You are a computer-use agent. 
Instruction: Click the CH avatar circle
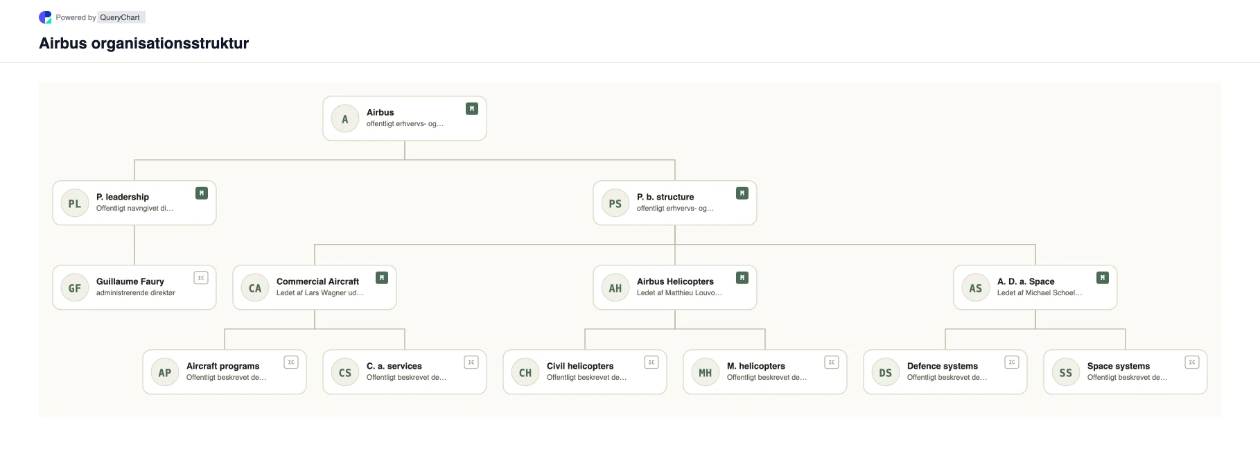point(525,373)
